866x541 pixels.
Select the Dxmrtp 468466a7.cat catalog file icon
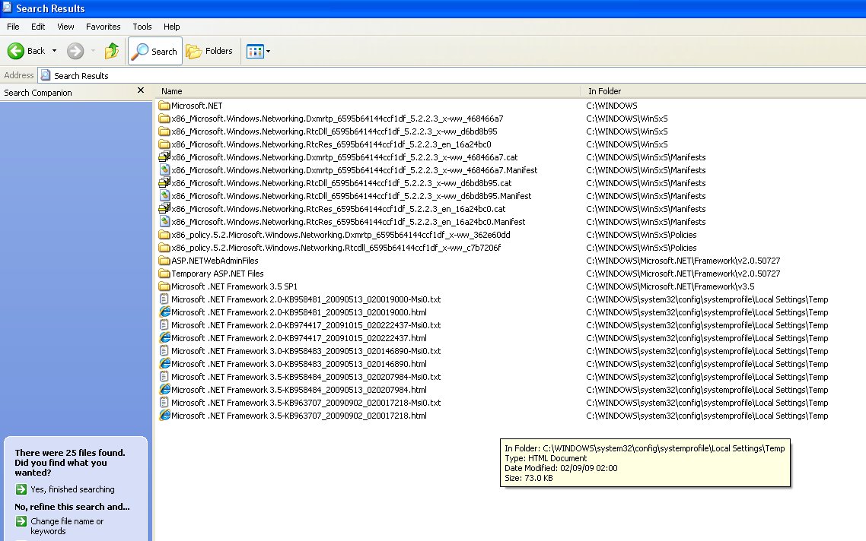tap(164, 157)
